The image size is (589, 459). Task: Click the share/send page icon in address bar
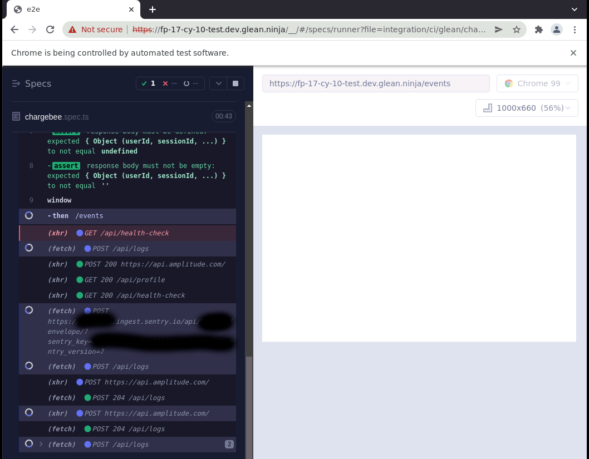[x=498, y=29]
